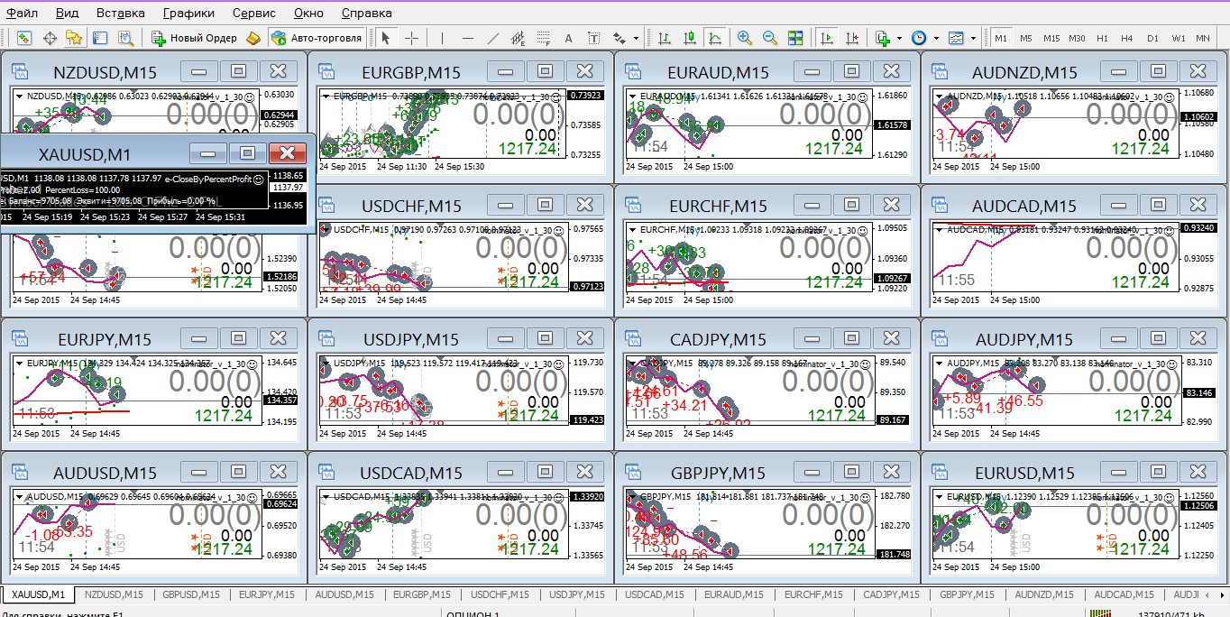Viewport: 1230px width, 617px height.
Task: Click the periods clock icon
Action: tap(919, 38)
